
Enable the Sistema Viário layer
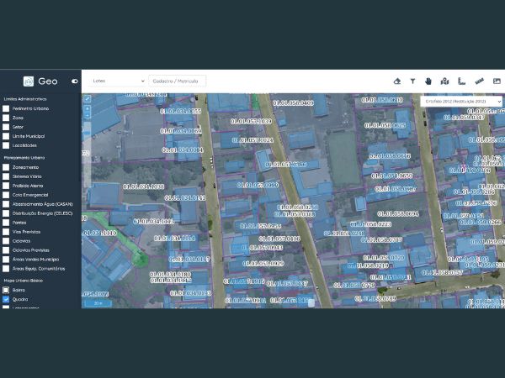(6, 176)
